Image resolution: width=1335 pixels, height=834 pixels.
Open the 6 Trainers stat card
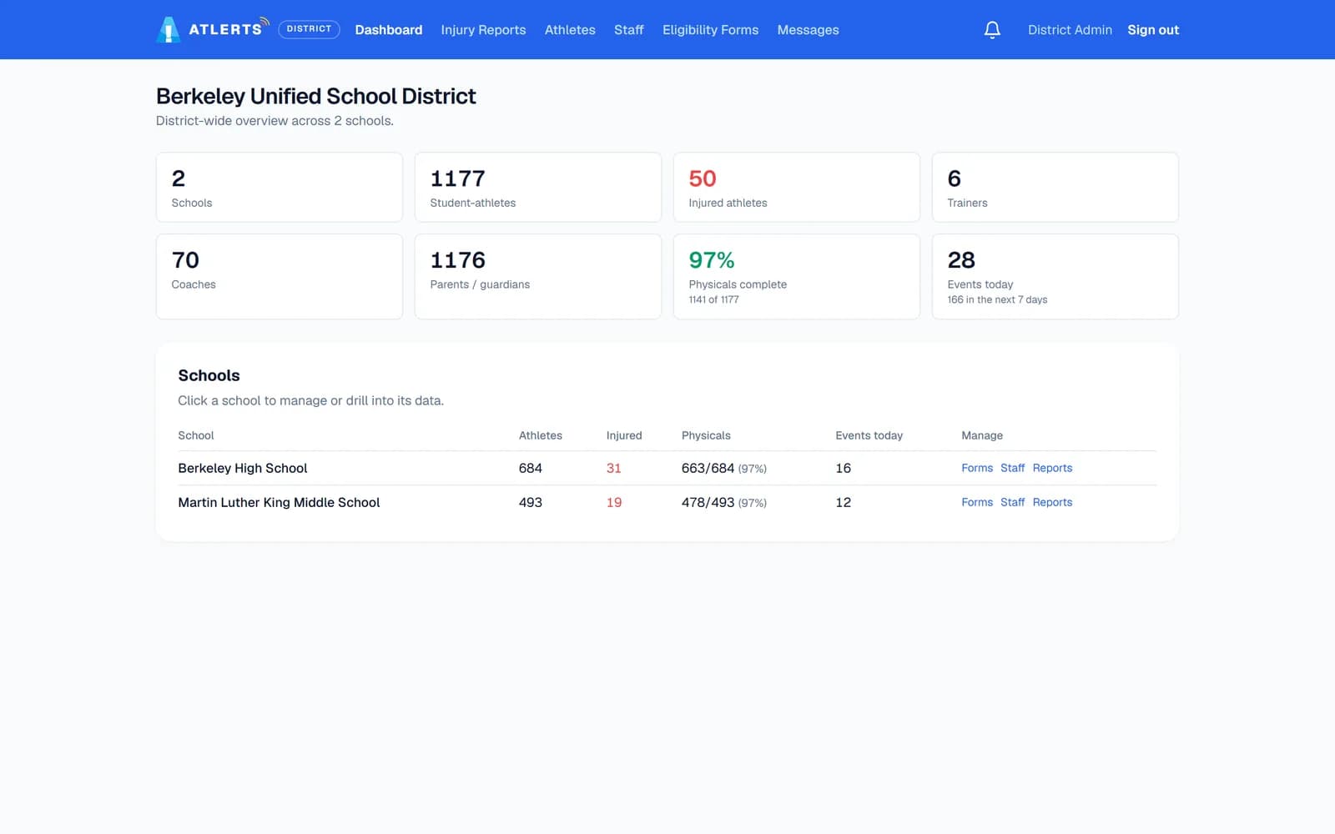(1055, 187)
